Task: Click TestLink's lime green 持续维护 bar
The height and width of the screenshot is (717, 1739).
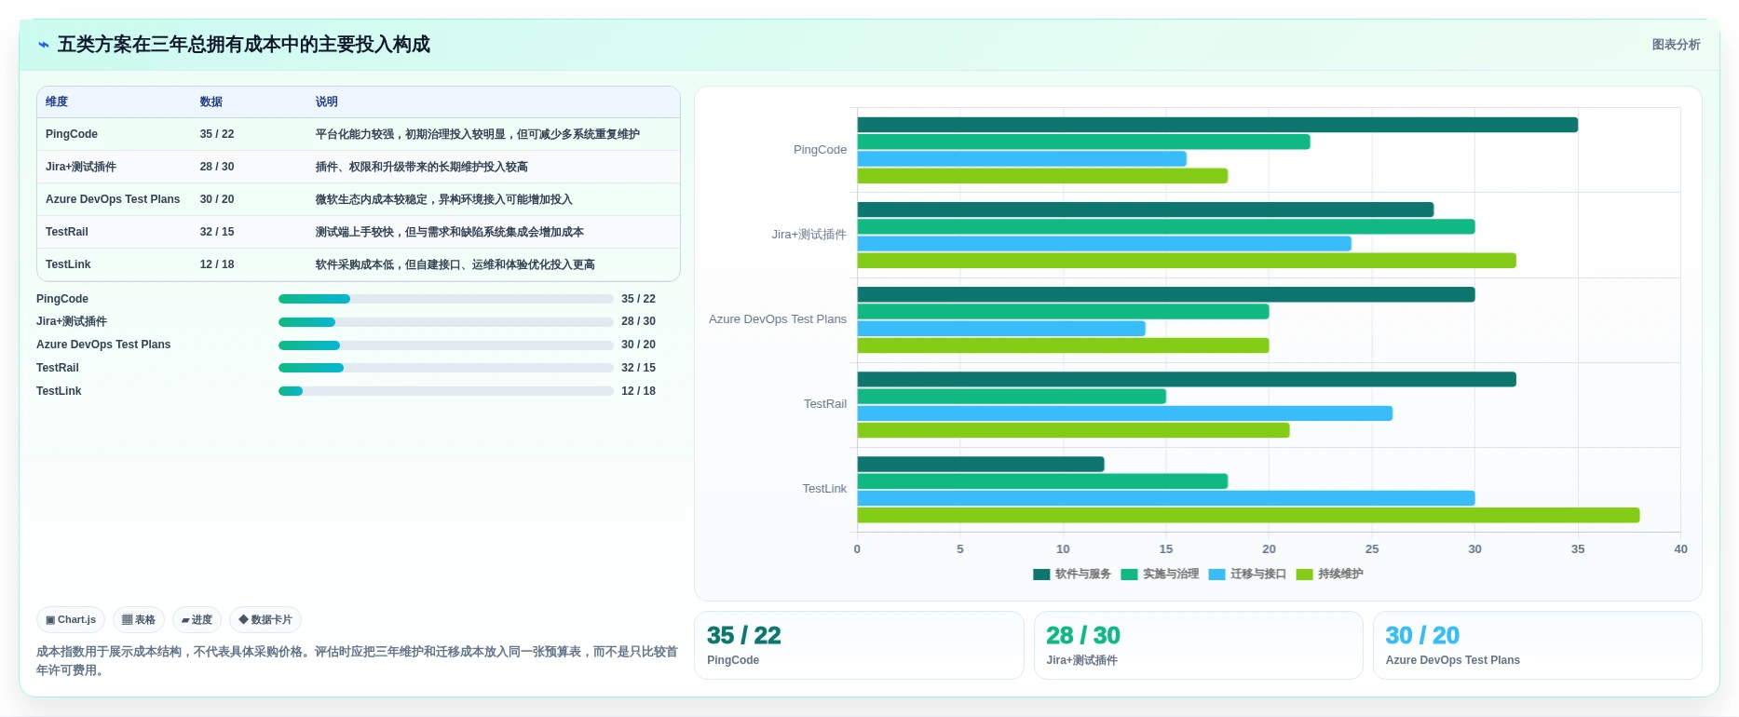Action: tap(1248, 515)
